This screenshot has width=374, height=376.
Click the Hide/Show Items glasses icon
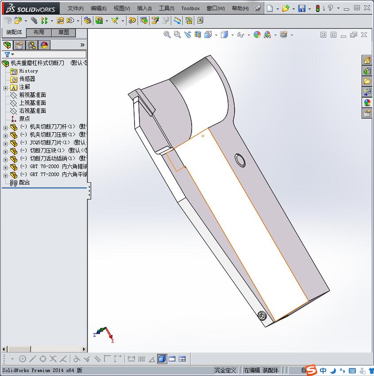[240, 35]
